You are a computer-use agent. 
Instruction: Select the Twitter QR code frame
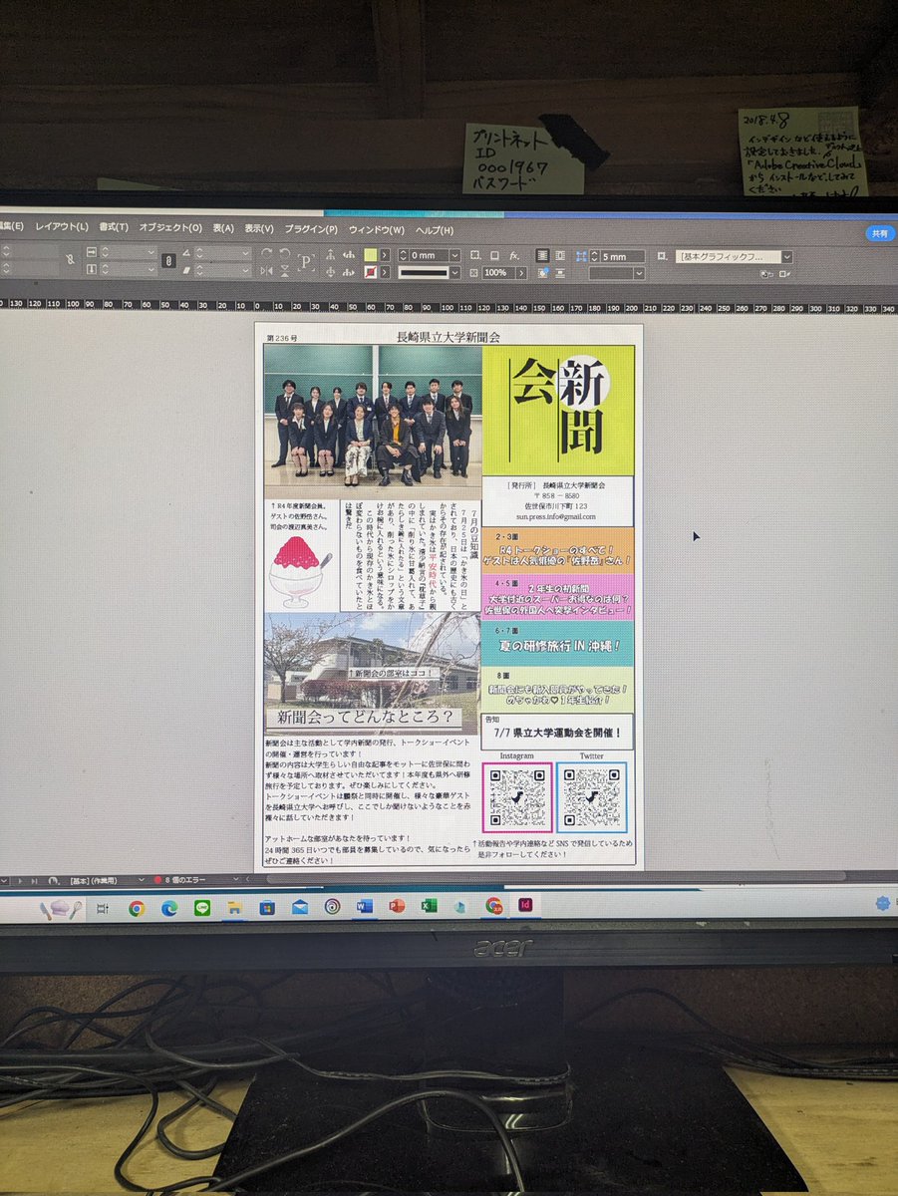(591, 797)
